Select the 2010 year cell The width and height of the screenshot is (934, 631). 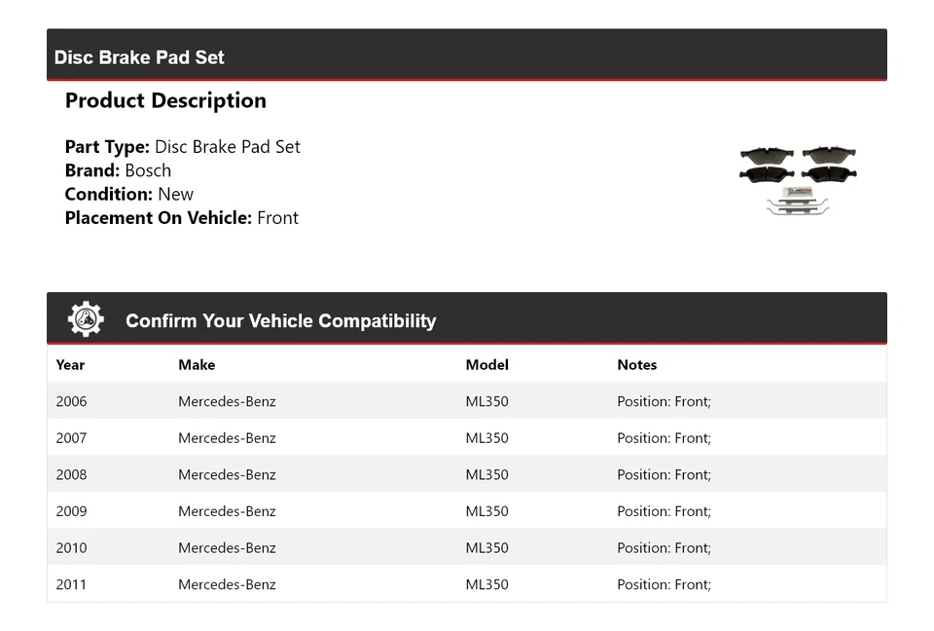(71, 548)
